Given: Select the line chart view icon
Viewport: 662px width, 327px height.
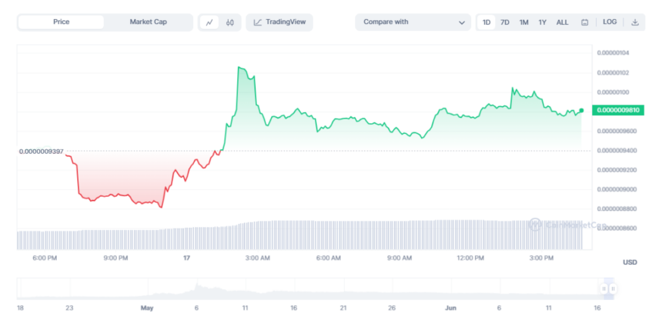Looking at the screenshot, I should 209,22.
